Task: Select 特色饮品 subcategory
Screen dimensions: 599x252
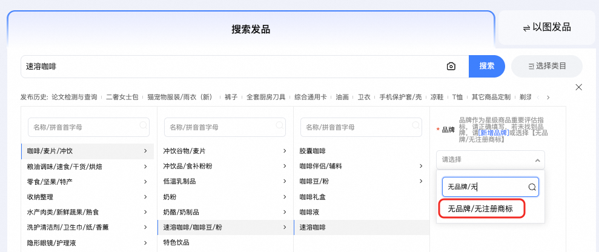Action: pyautogui.click(x=225, y=242)
